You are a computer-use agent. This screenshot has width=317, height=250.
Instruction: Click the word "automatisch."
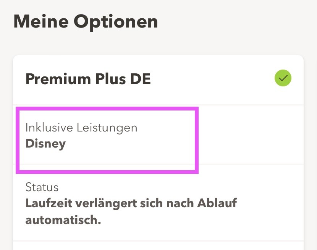pos(63,220)
